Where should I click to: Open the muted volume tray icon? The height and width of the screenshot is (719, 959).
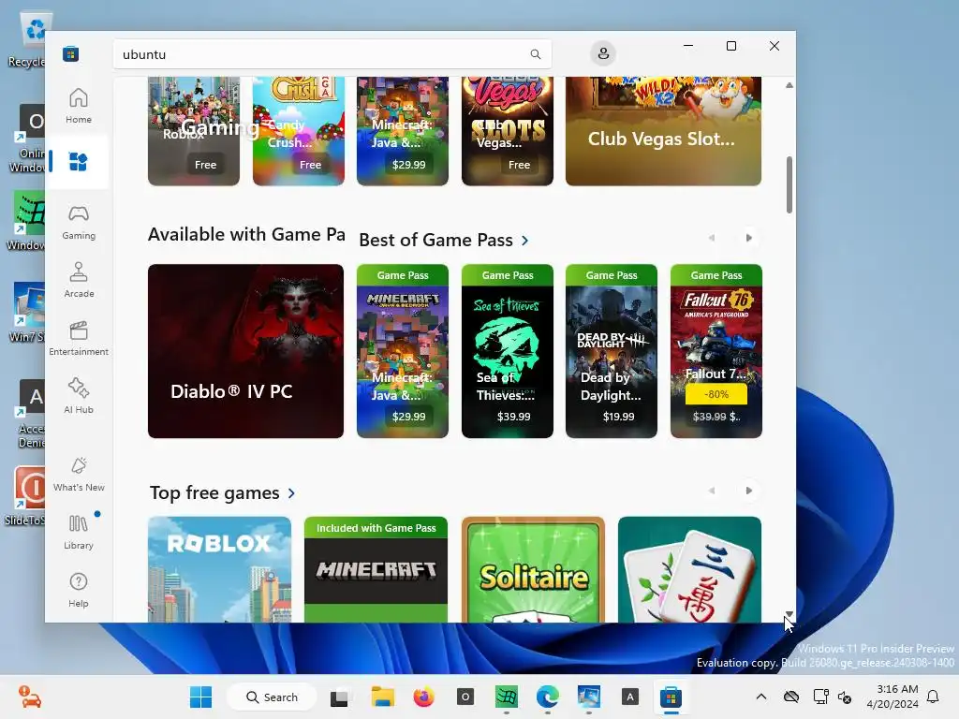pos(845,697)
